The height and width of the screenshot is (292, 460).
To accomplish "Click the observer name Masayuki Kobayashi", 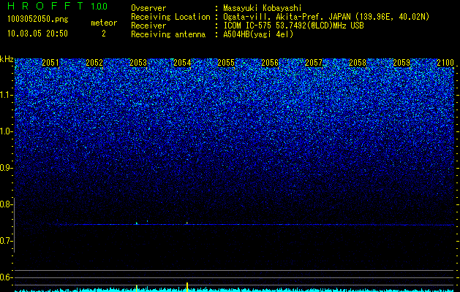I will coord(263,9).
